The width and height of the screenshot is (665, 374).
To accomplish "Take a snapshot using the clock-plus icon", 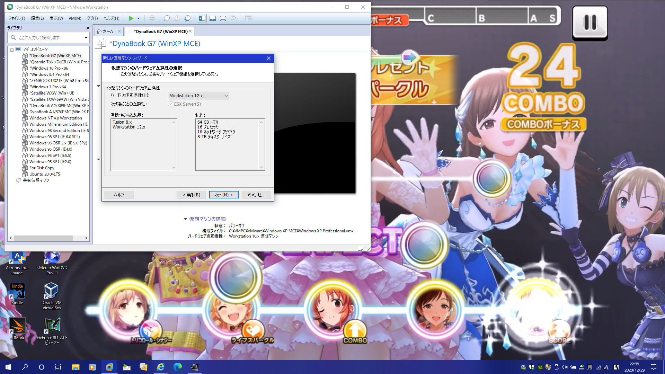I will tap(167, 18).
